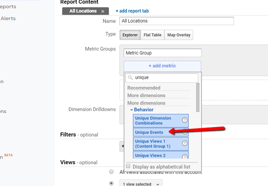The height and width of the screenshot is (186, 268).
Task: Open Alerts in left sidebar
Action: tap(8, 18)
